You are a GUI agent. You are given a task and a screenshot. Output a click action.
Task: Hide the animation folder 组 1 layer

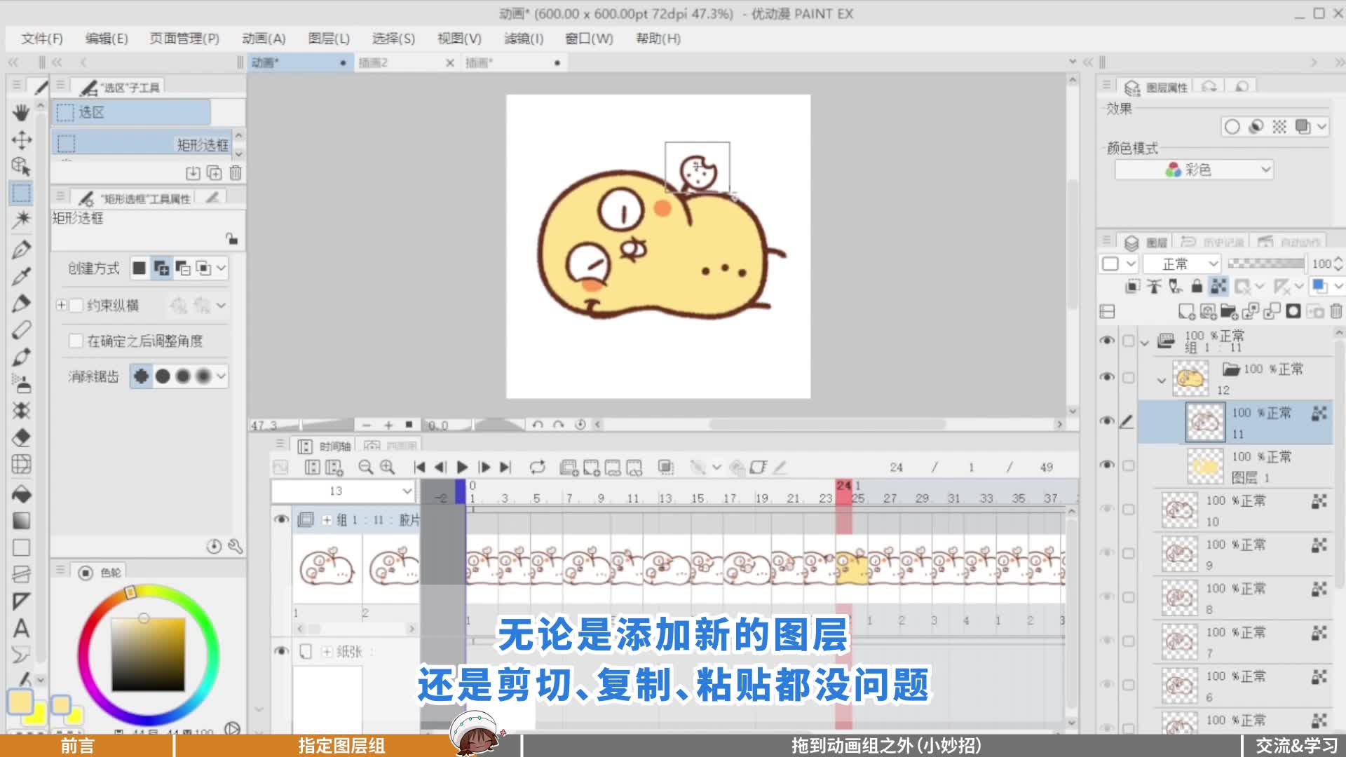(x=1107, y=341)
